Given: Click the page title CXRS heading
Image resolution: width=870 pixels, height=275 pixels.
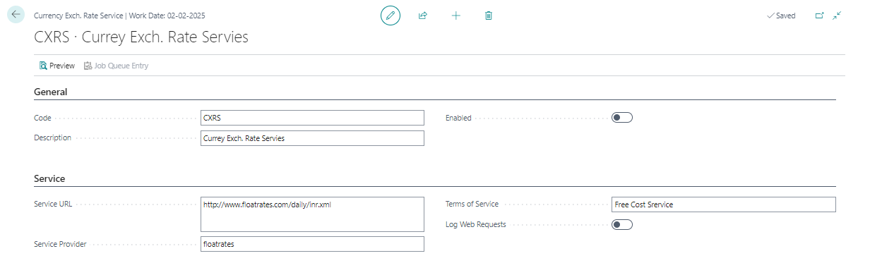Looking at the screenshot, I should [x=141, y=37].
